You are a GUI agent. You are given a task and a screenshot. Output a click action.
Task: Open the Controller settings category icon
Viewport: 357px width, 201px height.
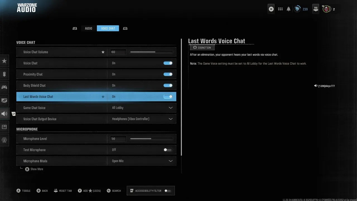click(4, 87)
